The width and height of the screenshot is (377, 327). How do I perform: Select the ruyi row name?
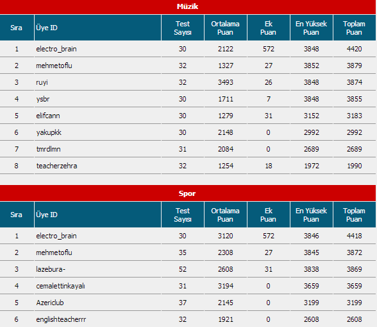tap(42, 82)
